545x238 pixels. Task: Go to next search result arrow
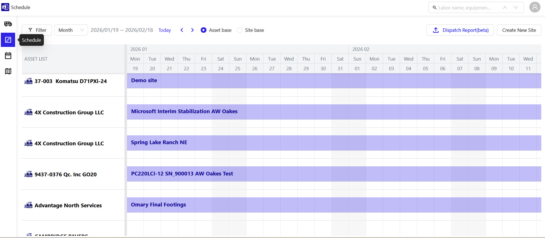coord(516,8)
